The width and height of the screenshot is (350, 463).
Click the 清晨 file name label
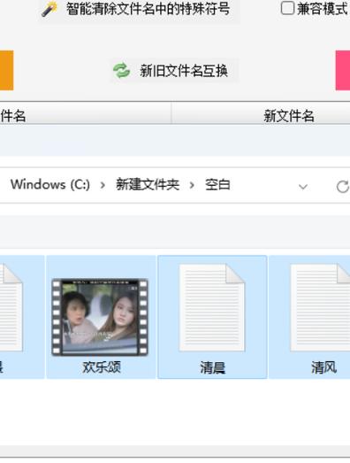click(213, 368)
